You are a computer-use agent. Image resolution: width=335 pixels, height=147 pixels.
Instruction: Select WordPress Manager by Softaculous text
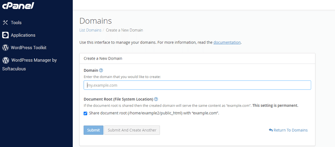30,65
